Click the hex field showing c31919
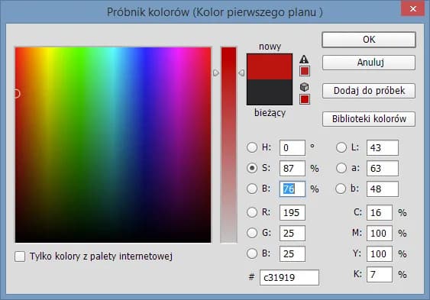The image size is (430, 300). pyautogui.click(x=289, y=278)
